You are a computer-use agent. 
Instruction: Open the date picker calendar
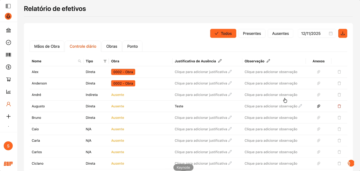[x=331, y=33]
